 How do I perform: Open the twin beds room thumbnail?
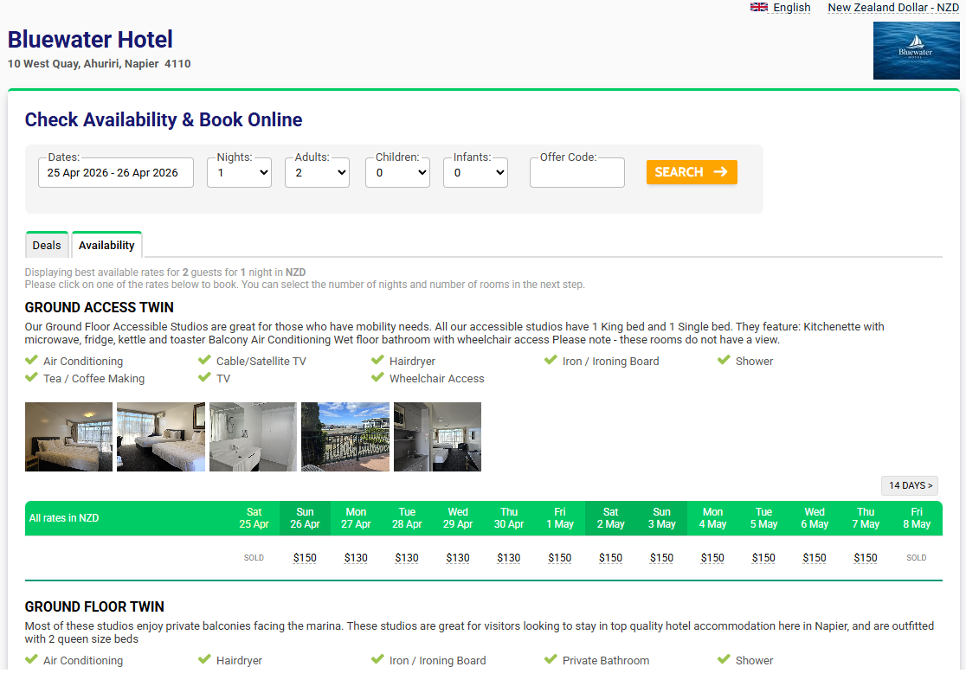click(161, 437)
